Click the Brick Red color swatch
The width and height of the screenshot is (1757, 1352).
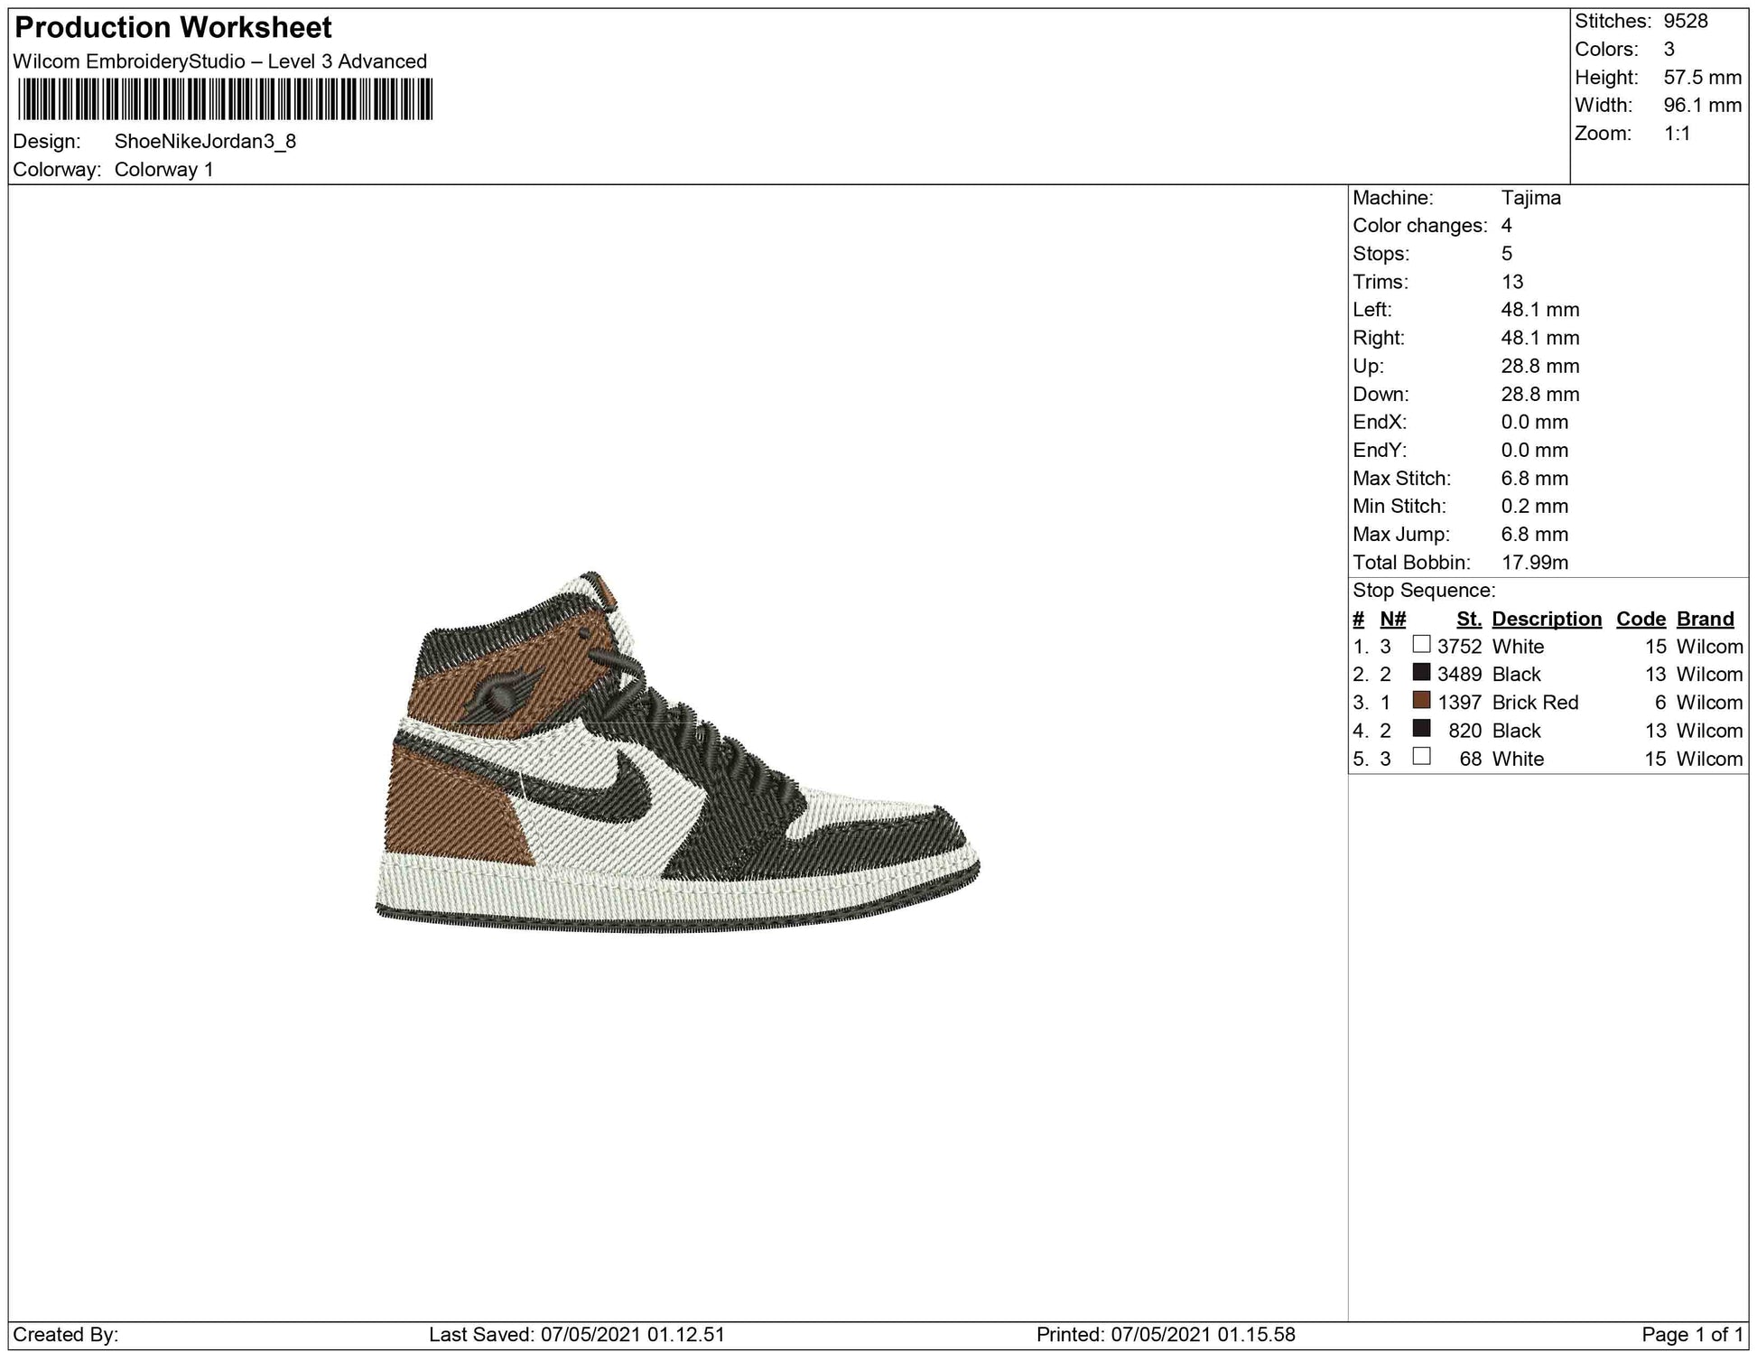pos(1421,701)
